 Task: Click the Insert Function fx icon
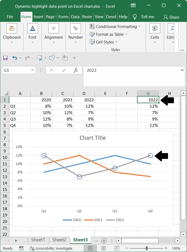(x=76, y=70)
